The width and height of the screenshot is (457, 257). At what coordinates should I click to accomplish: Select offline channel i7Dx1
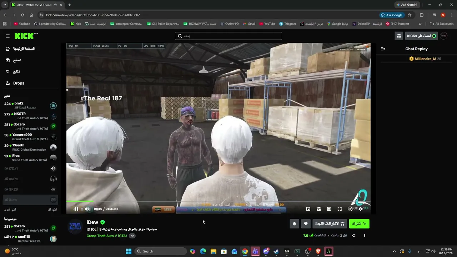[30, 168]
